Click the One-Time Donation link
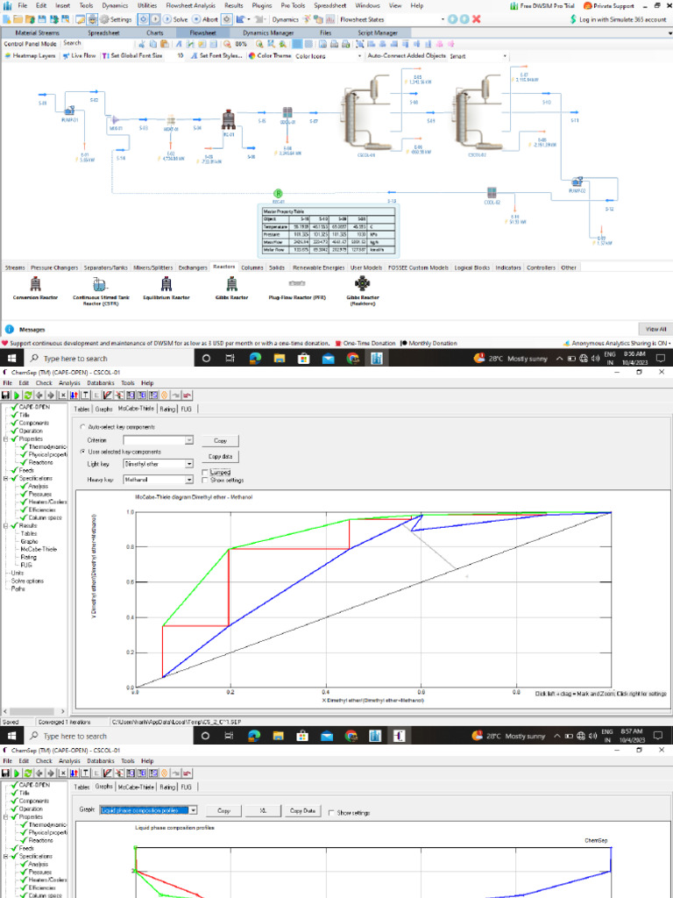The height and width of the screenshot is (898, 673). (365, 343)
